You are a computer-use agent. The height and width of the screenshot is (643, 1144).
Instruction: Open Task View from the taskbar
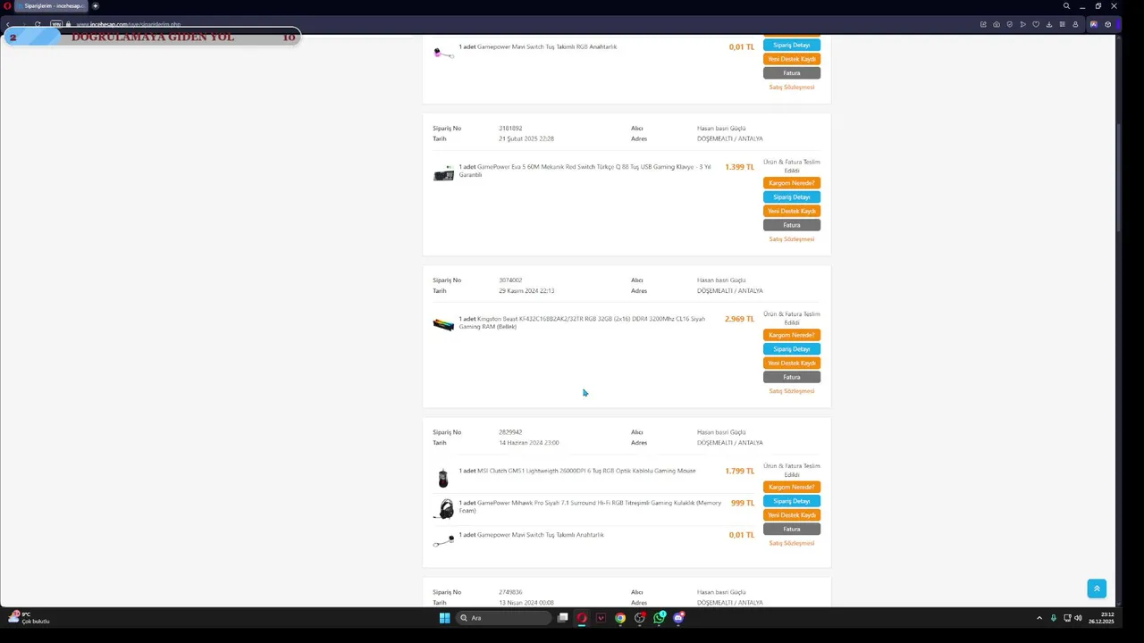coord(562,617)
